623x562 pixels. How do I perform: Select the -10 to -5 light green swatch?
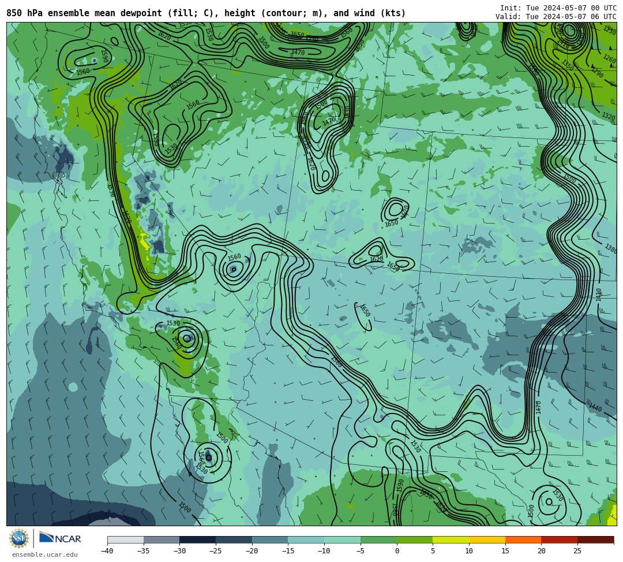(x=343, y=539)
